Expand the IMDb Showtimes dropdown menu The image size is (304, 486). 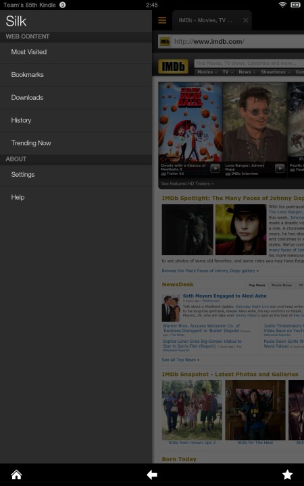coord(275,72)
